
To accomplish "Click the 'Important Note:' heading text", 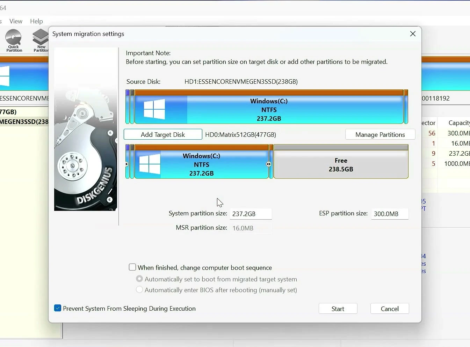I will pyautogui.click(x=148, y=53).
